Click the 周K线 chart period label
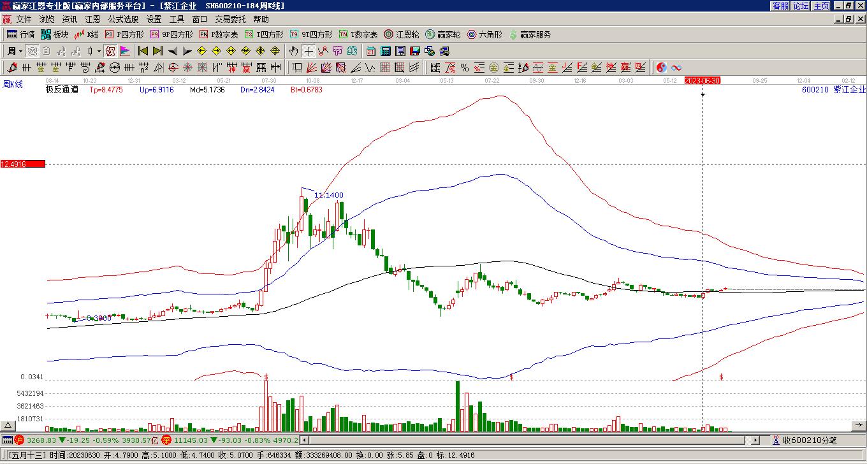The height and width of the screenshot is (464, 867). [x=13, y=84]
